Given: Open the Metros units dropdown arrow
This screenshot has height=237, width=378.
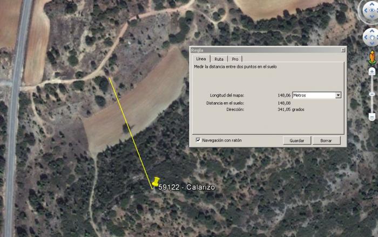Looking at the screenshot, I should pyautogui.click(x=338, y=95).
